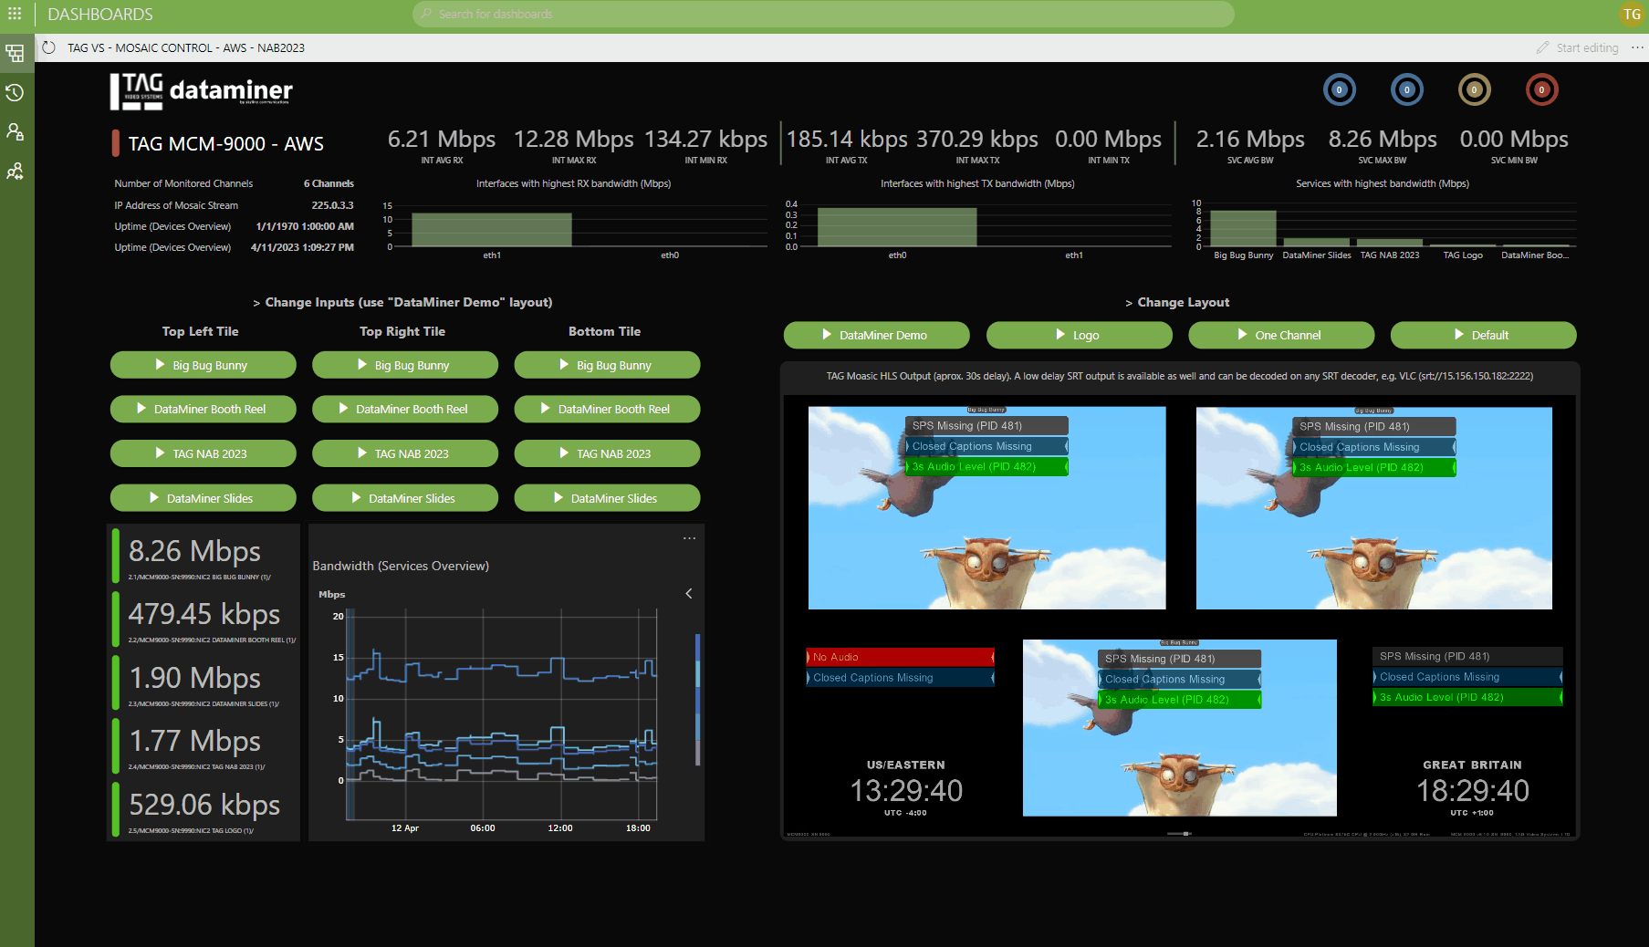Click the HLS player progress slider handle
Viewport: 1649px width, 947px height.
pos(1185,834)
